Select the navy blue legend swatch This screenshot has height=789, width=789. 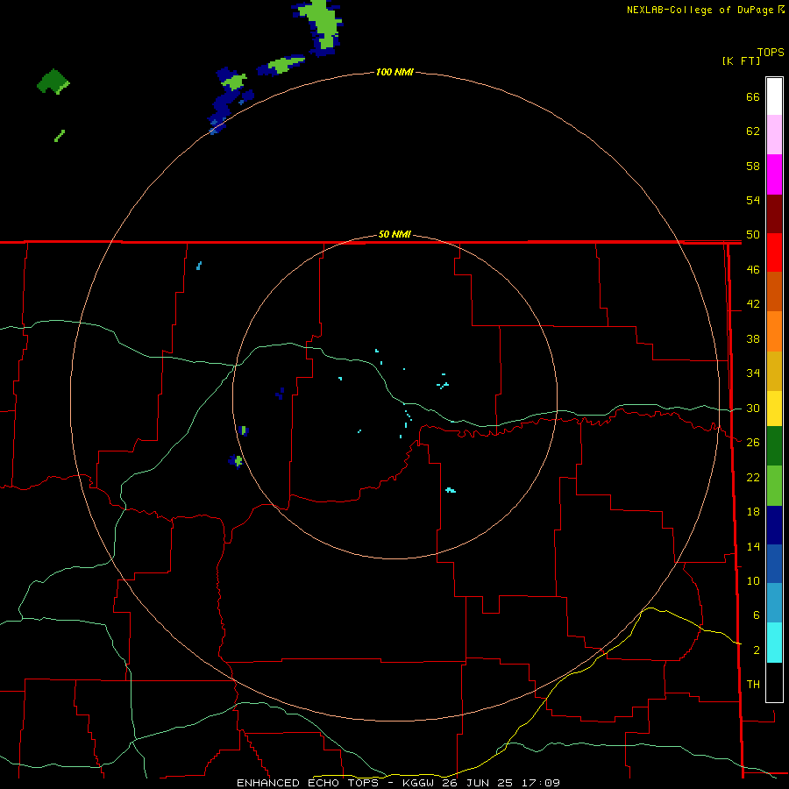pyautogui.click(x=774, y=525)
